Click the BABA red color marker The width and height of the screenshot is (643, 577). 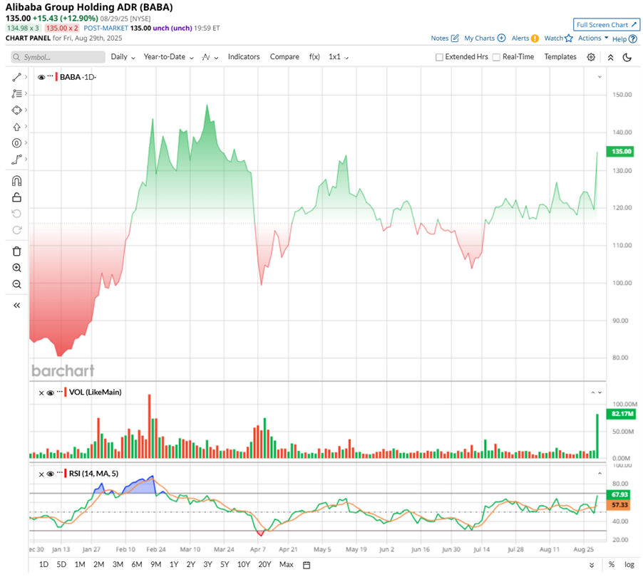tap(56, 77)
